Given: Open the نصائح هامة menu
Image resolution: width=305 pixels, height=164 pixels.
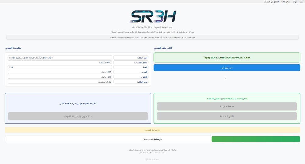Looking at the screenshot, I should [x=285, y=2].
